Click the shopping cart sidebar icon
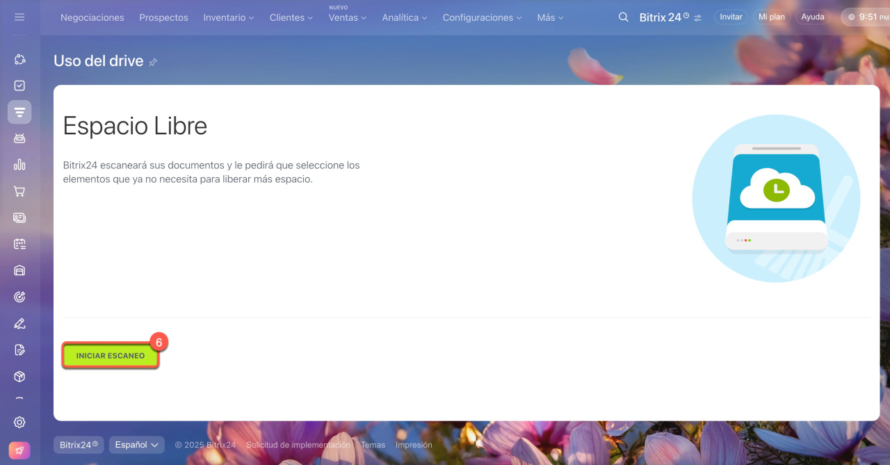This screenshot has height=465, width=890. (x=19, y=191)
